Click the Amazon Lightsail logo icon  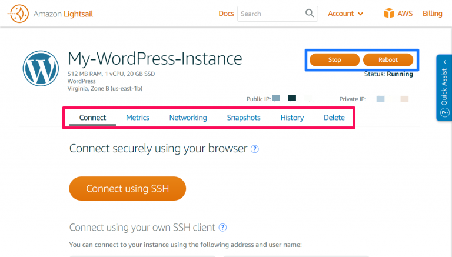pos(18,14)
